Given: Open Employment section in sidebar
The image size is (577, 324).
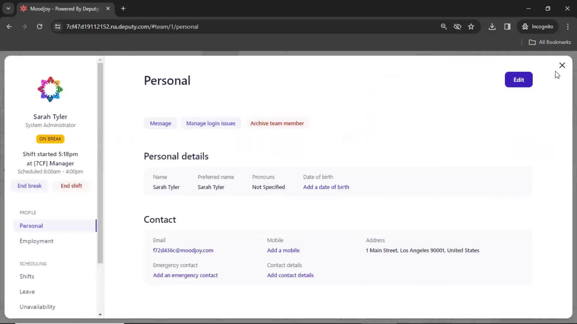Looking at the screenshot, I should [x=36, y=241].
